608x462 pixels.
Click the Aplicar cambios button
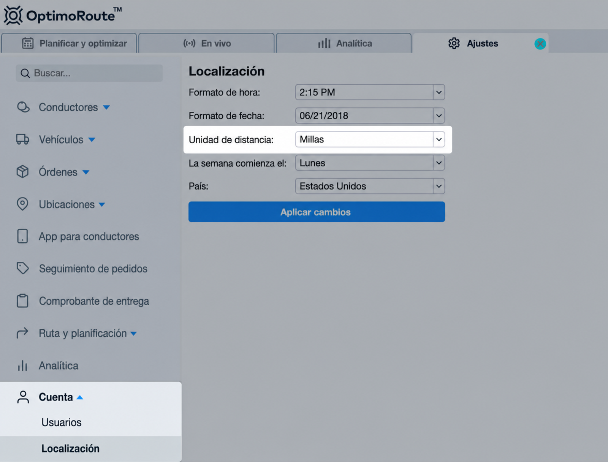click(x=317, y=212)
